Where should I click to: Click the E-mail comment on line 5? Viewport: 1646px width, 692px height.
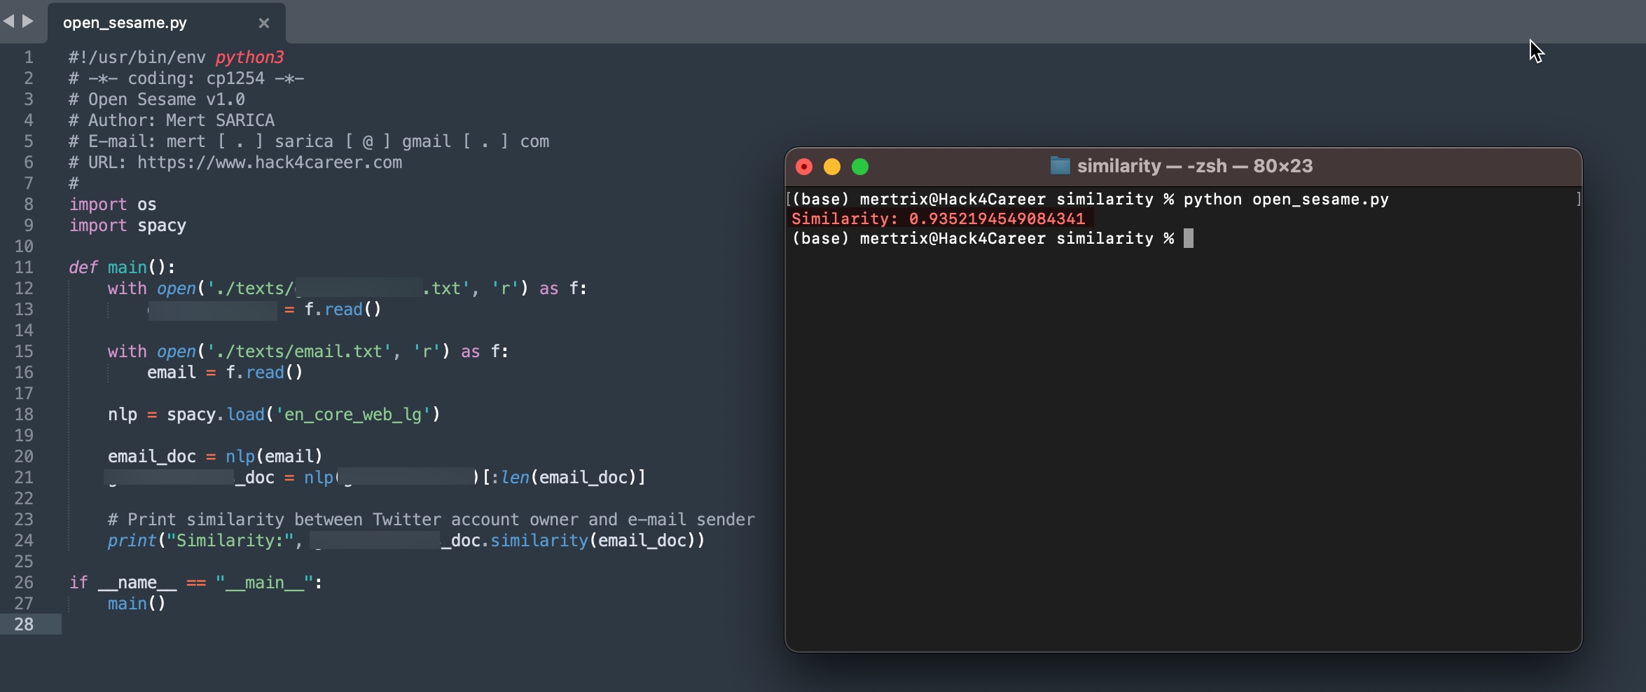pos(309,141)
